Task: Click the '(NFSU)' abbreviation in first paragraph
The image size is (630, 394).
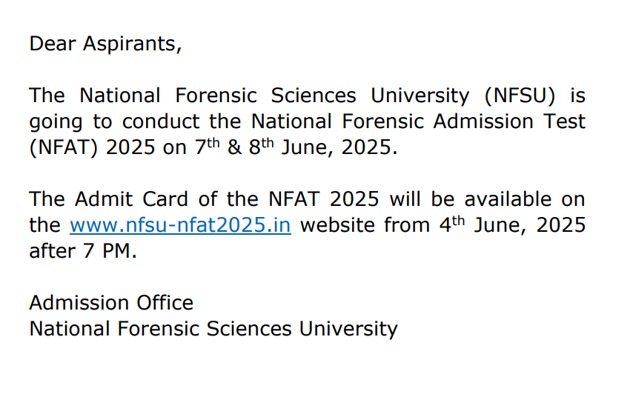Action: coord(520,96)
